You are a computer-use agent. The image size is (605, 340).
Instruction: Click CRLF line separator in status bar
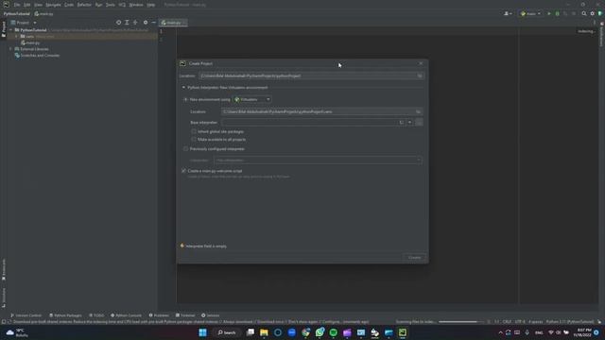[507, 321]
